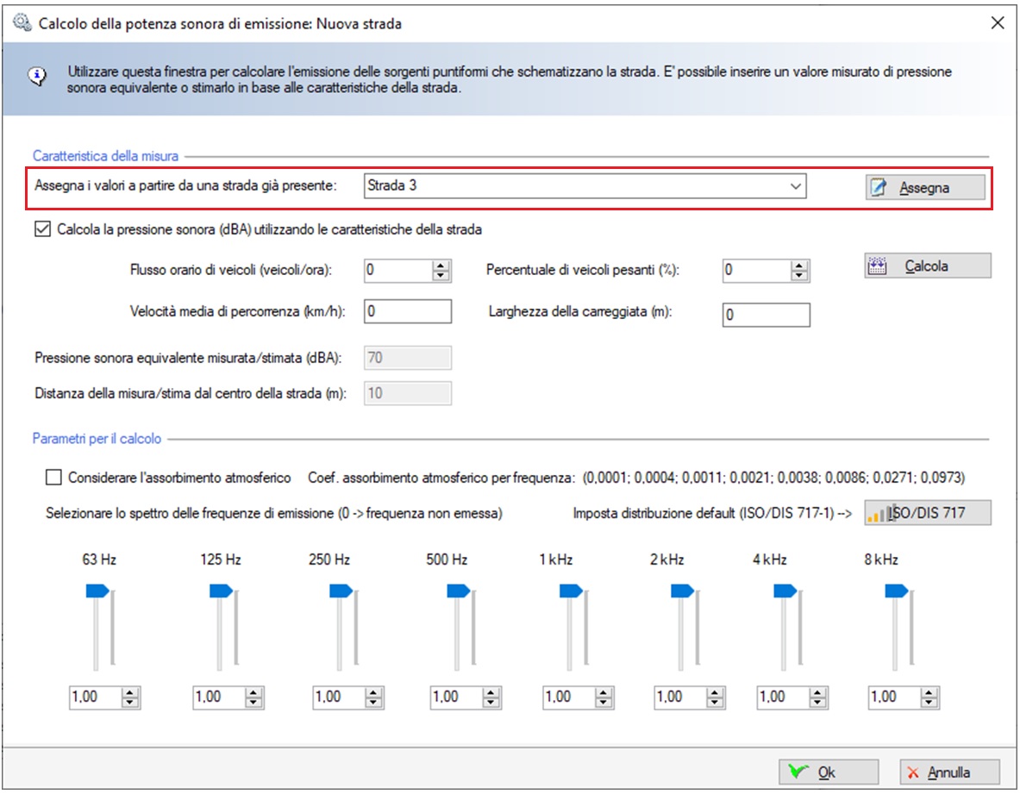The image size is (1020, 794).
Task: Increase the Flusso orario di veicoli value
Action: (441, 266)
